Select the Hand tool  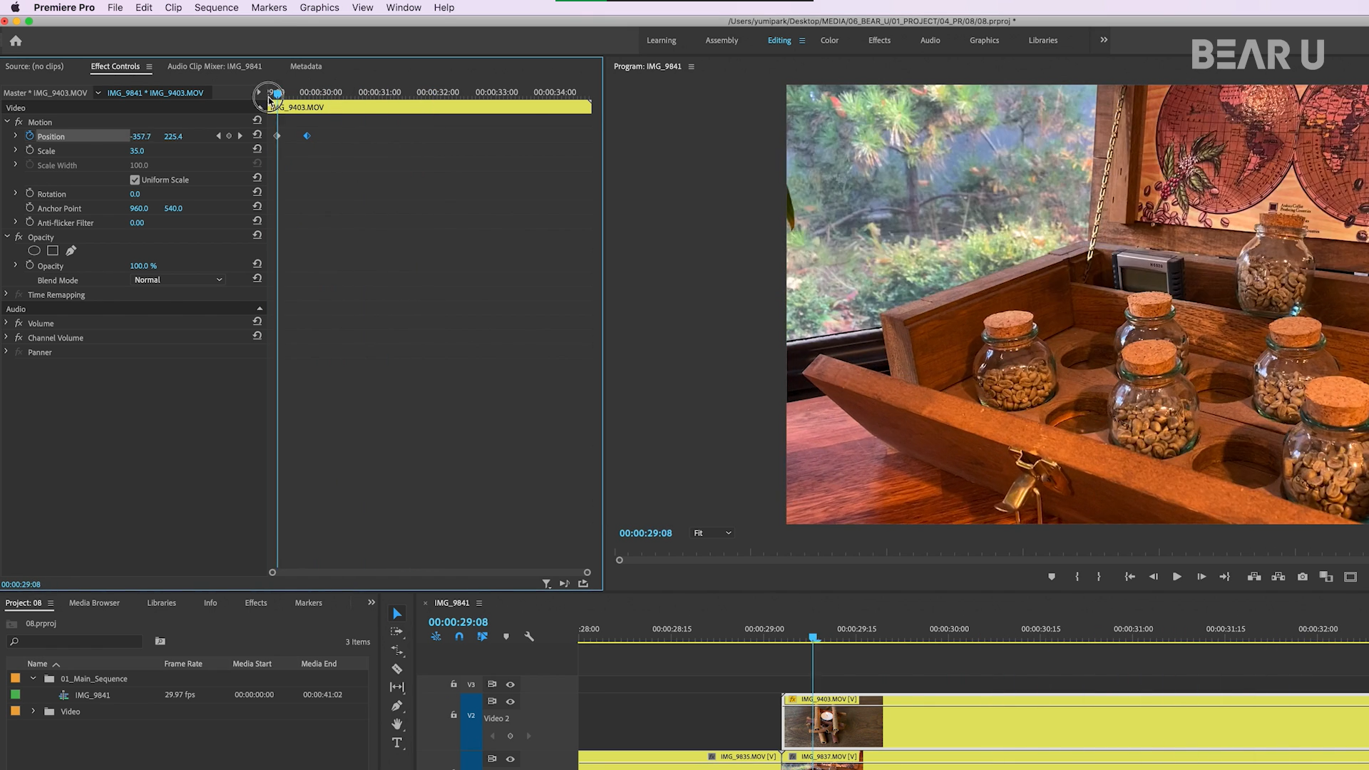(397, 724)
